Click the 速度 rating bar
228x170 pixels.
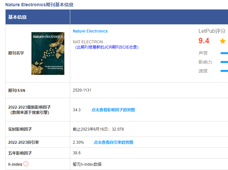click(224, 71)
